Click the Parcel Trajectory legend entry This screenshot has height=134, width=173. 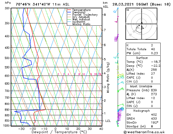click(x=83, y=15)
